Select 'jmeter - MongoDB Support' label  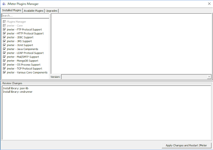click(22, 61)
